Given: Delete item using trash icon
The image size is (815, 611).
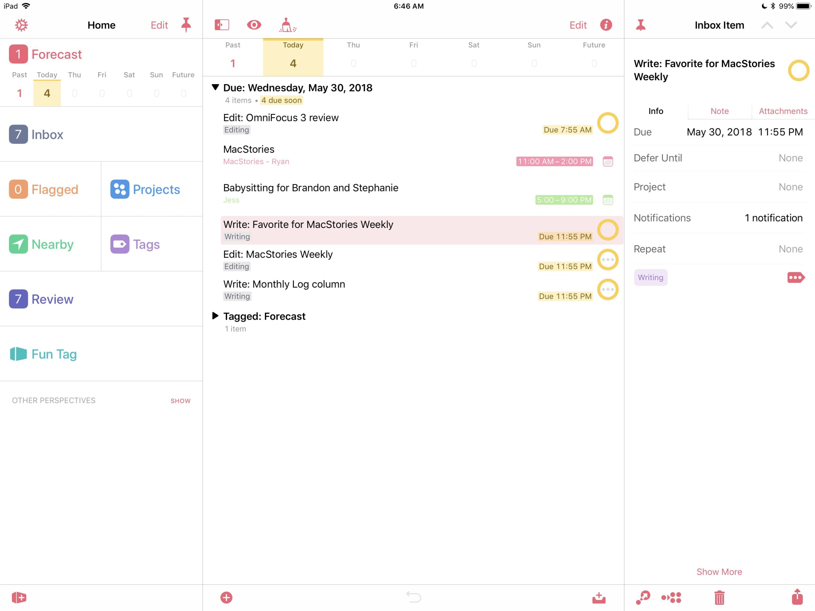Looking at the screenshot, I should tap(719, 597).
